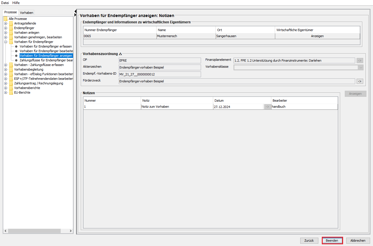Image resolution: width=373 pixels, height=246 pixels.
Task: Select the handbuch cell
Action: [305, 107]
